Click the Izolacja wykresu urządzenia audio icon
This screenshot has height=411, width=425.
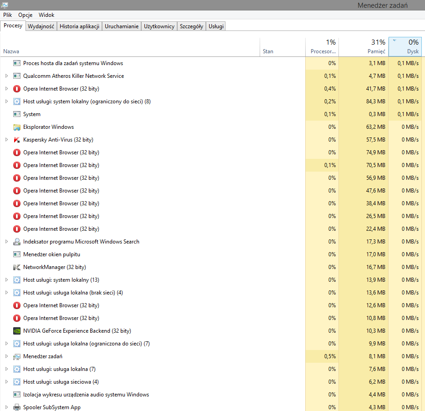click(x=17, y=395)
